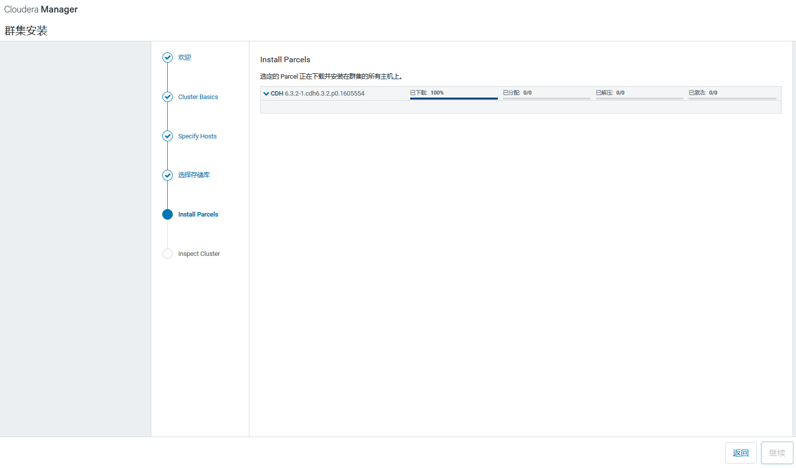This screenshot has width=796, height=468.
Task: Click the 选择存储库 step checkmark icon
Action: 168,175
